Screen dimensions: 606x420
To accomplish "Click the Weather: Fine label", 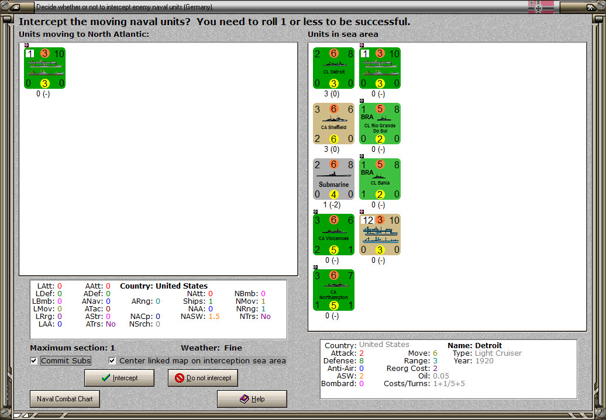I will (x=211, y=348).
